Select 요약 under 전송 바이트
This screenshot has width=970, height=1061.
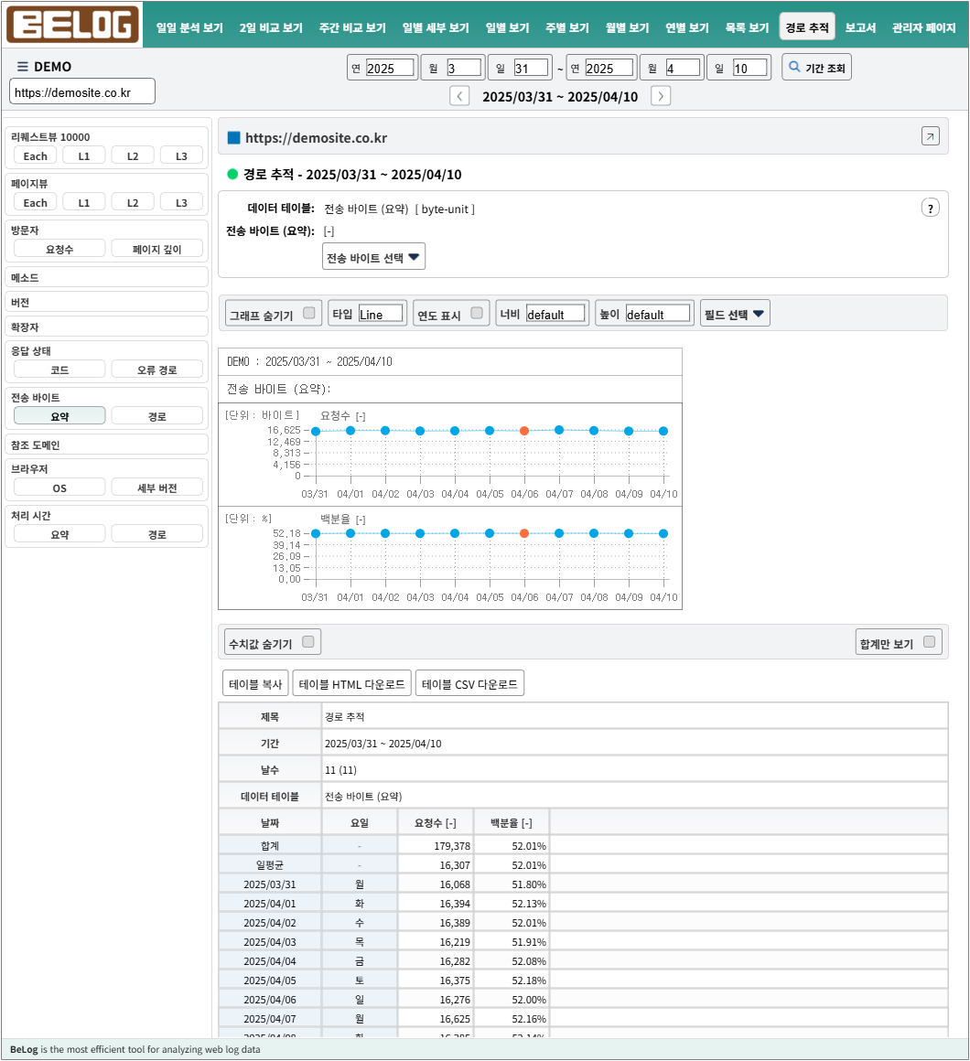point(59,416)
